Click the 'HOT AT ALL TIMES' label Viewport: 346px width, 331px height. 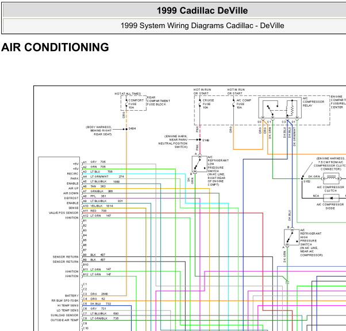(x=128, y=94)
